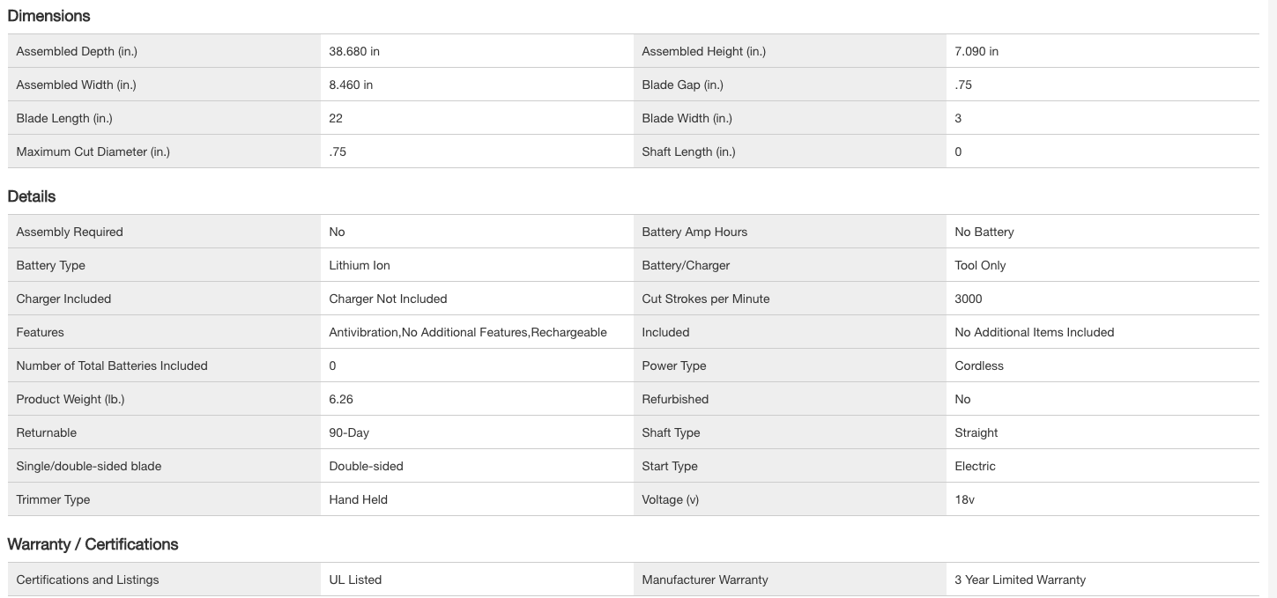1277x598 pixels.
Task: Click the No Additional Items Included value
Action: click(1034, 332)
